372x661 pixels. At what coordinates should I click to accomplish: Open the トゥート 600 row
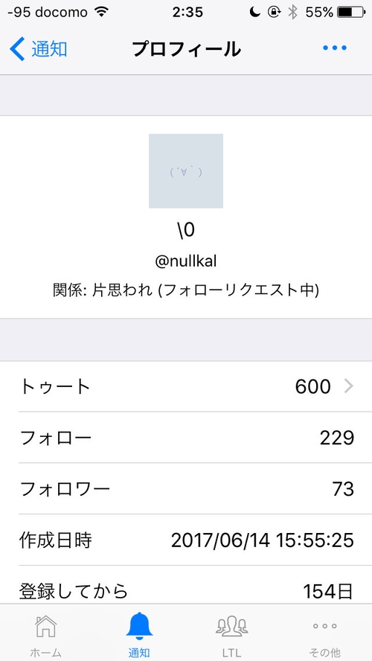coord(186,386)
